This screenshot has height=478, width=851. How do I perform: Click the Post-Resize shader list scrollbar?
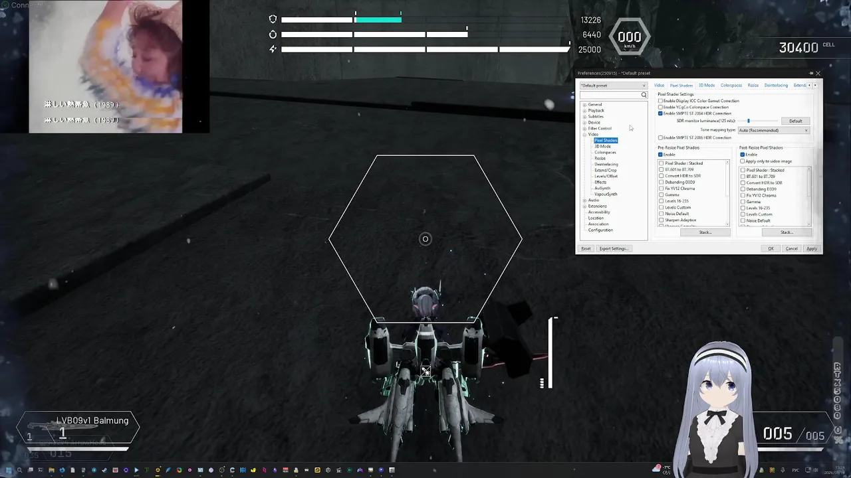coord(809,197)
